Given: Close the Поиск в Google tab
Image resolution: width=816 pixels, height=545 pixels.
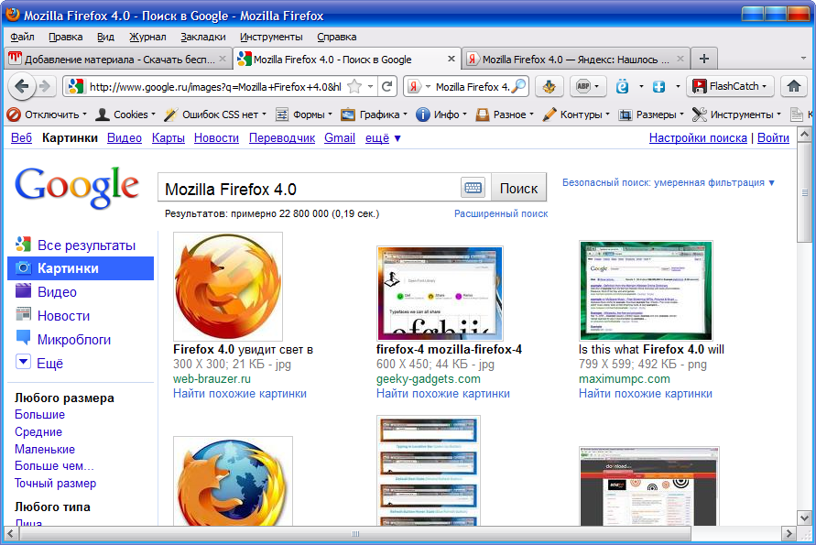Looking at the screenshot, I should click(452, 60).
